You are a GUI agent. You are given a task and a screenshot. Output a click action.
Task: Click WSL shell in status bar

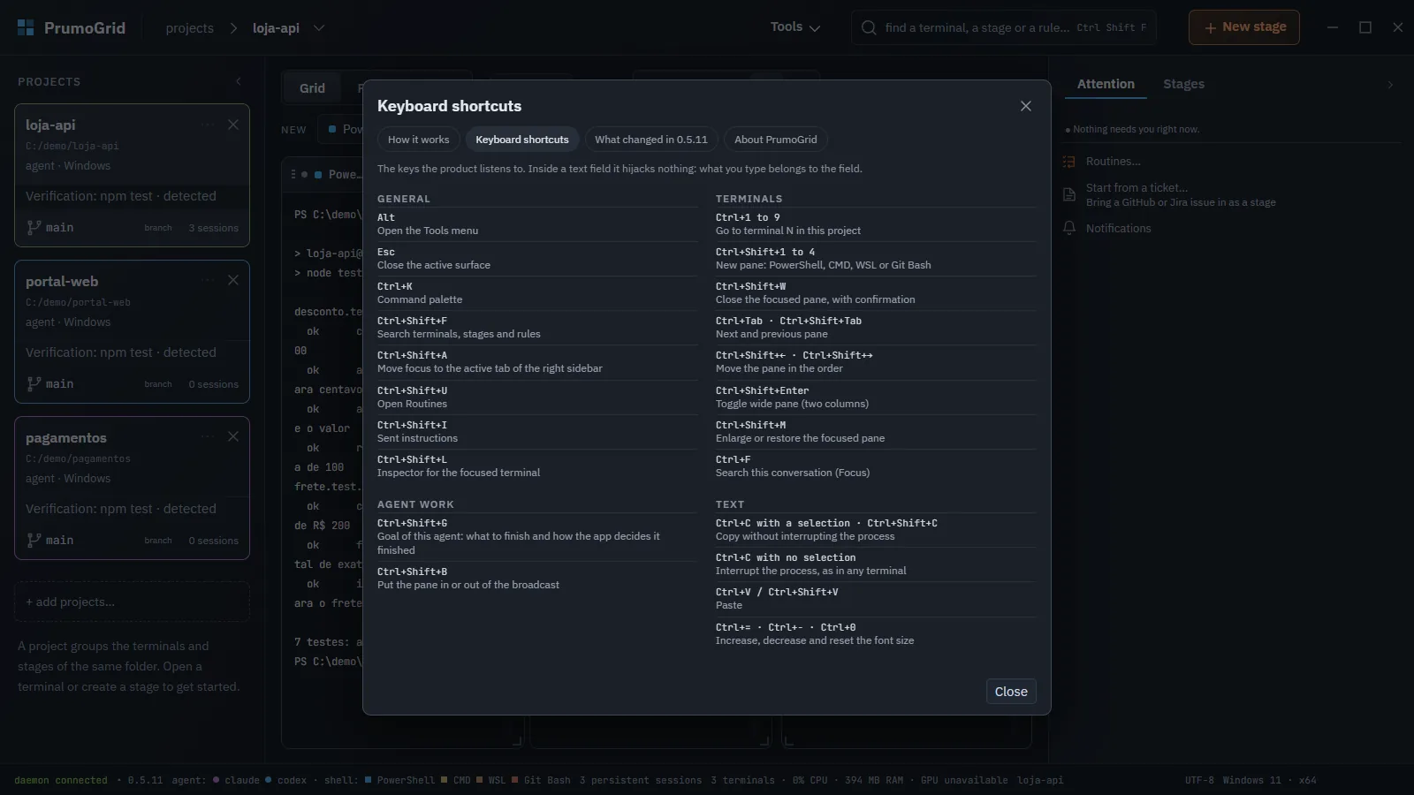tap(490, 780)
